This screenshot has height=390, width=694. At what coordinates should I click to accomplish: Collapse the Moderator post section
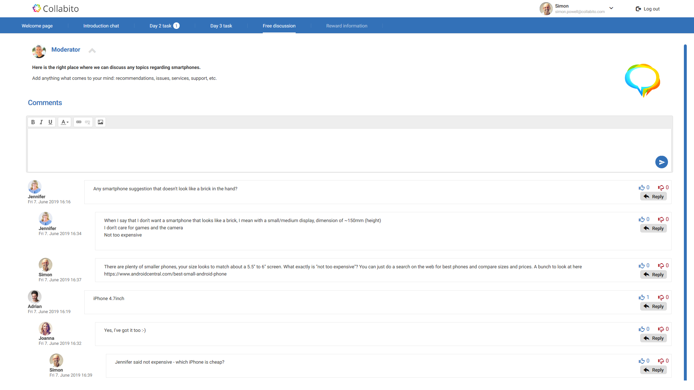pyautogui.click(x=92, y=51)
